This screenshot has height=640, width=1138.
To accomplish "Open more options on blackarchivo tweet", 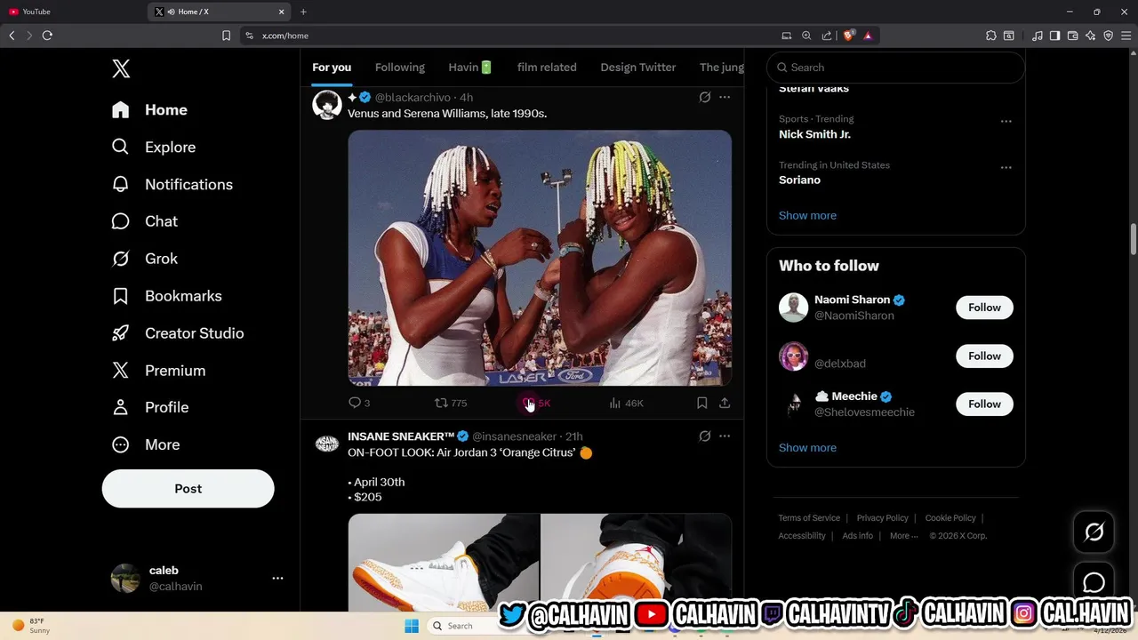I will tap(725, 97).
